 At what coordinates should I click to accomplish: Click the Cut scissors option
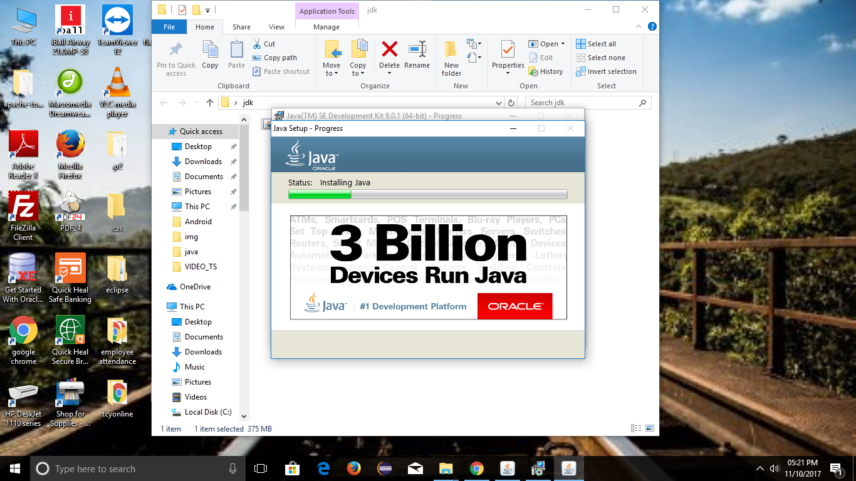[264, 44]
